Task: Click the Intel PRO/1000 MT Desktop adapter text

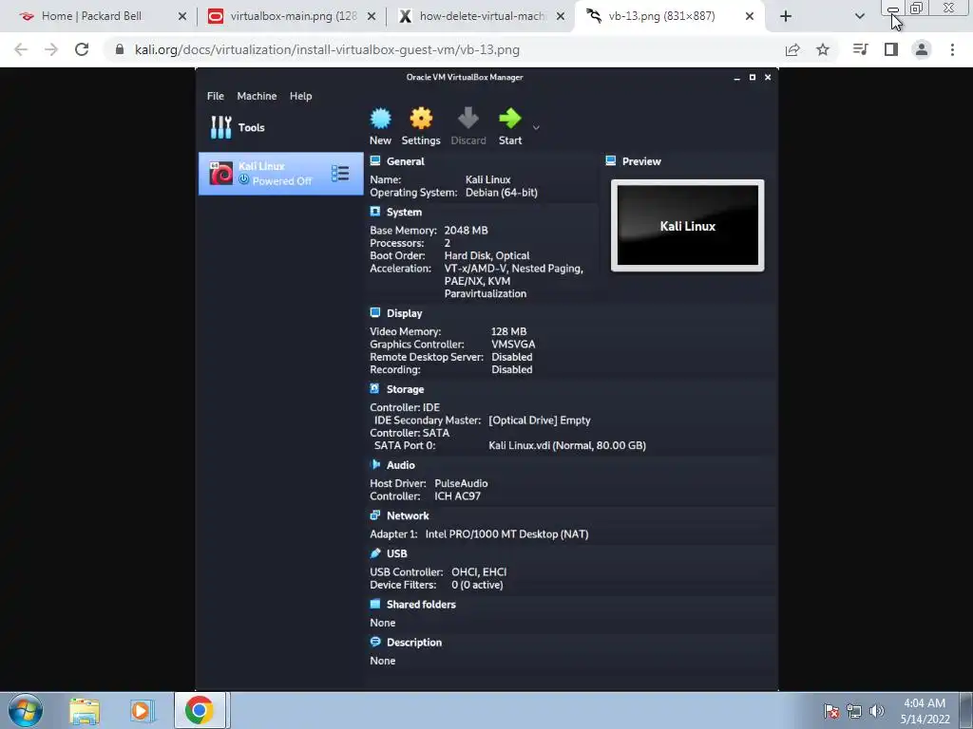Action: pyautogui.click(x=507, y=534)
